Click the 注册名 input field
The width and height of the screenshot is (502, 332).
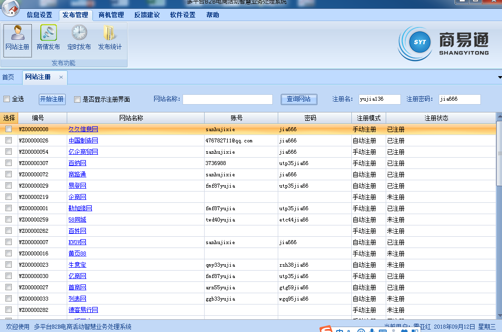click(x=380, y=99)
